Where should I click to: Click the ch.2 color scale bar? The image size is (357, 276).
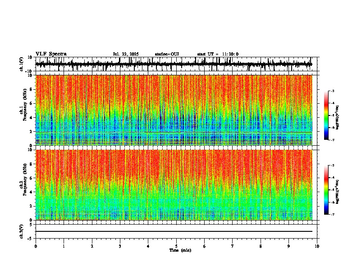326,190
